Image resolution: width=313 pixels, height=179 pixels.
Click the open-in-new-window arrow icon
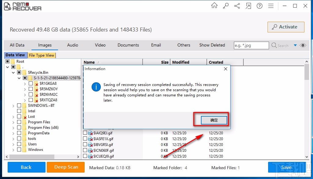tap(248, 6)
